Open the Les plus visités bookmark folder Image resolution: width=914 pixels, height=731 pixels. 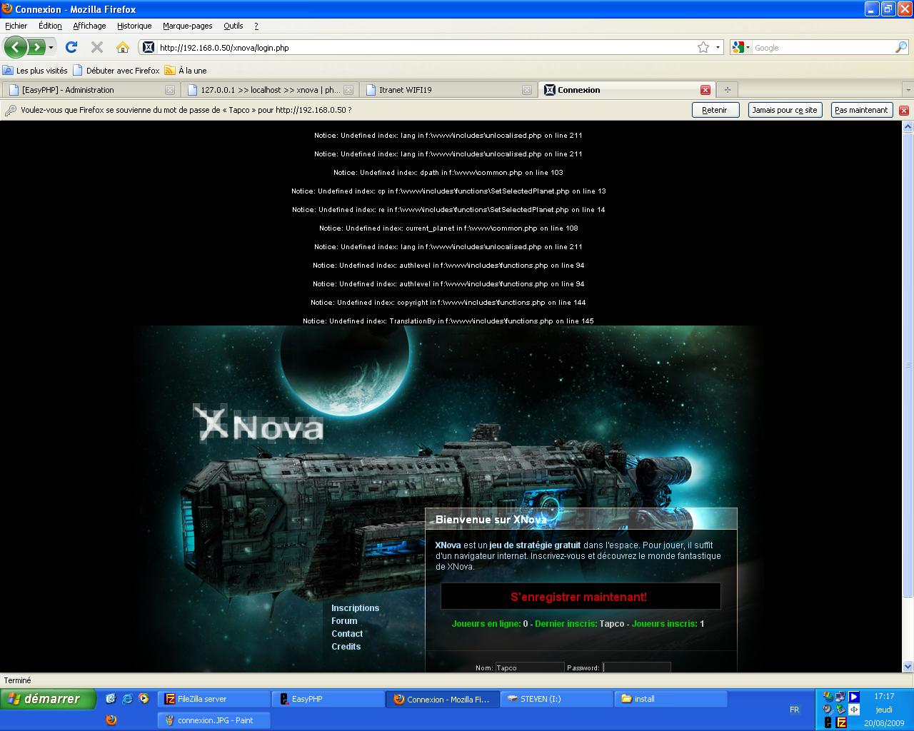coord(35,71)
